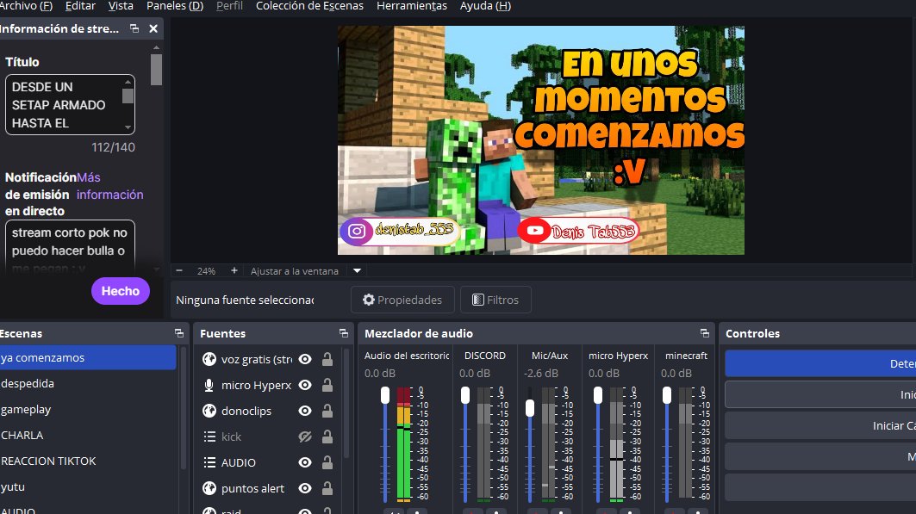Open source Filtros
Screen dimensions: 916x514
point(495,300)
